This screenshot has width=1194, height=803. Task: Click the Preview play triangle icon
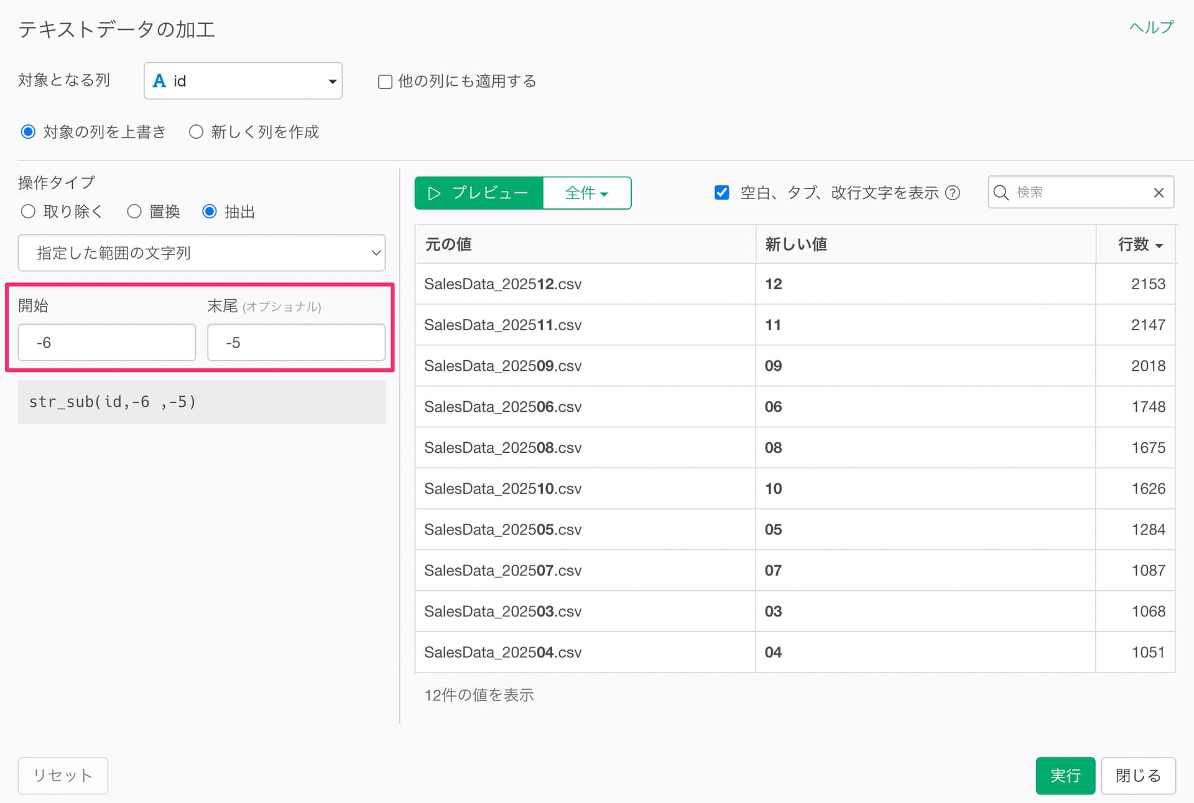pyautogui.click(x=434, y=193)
